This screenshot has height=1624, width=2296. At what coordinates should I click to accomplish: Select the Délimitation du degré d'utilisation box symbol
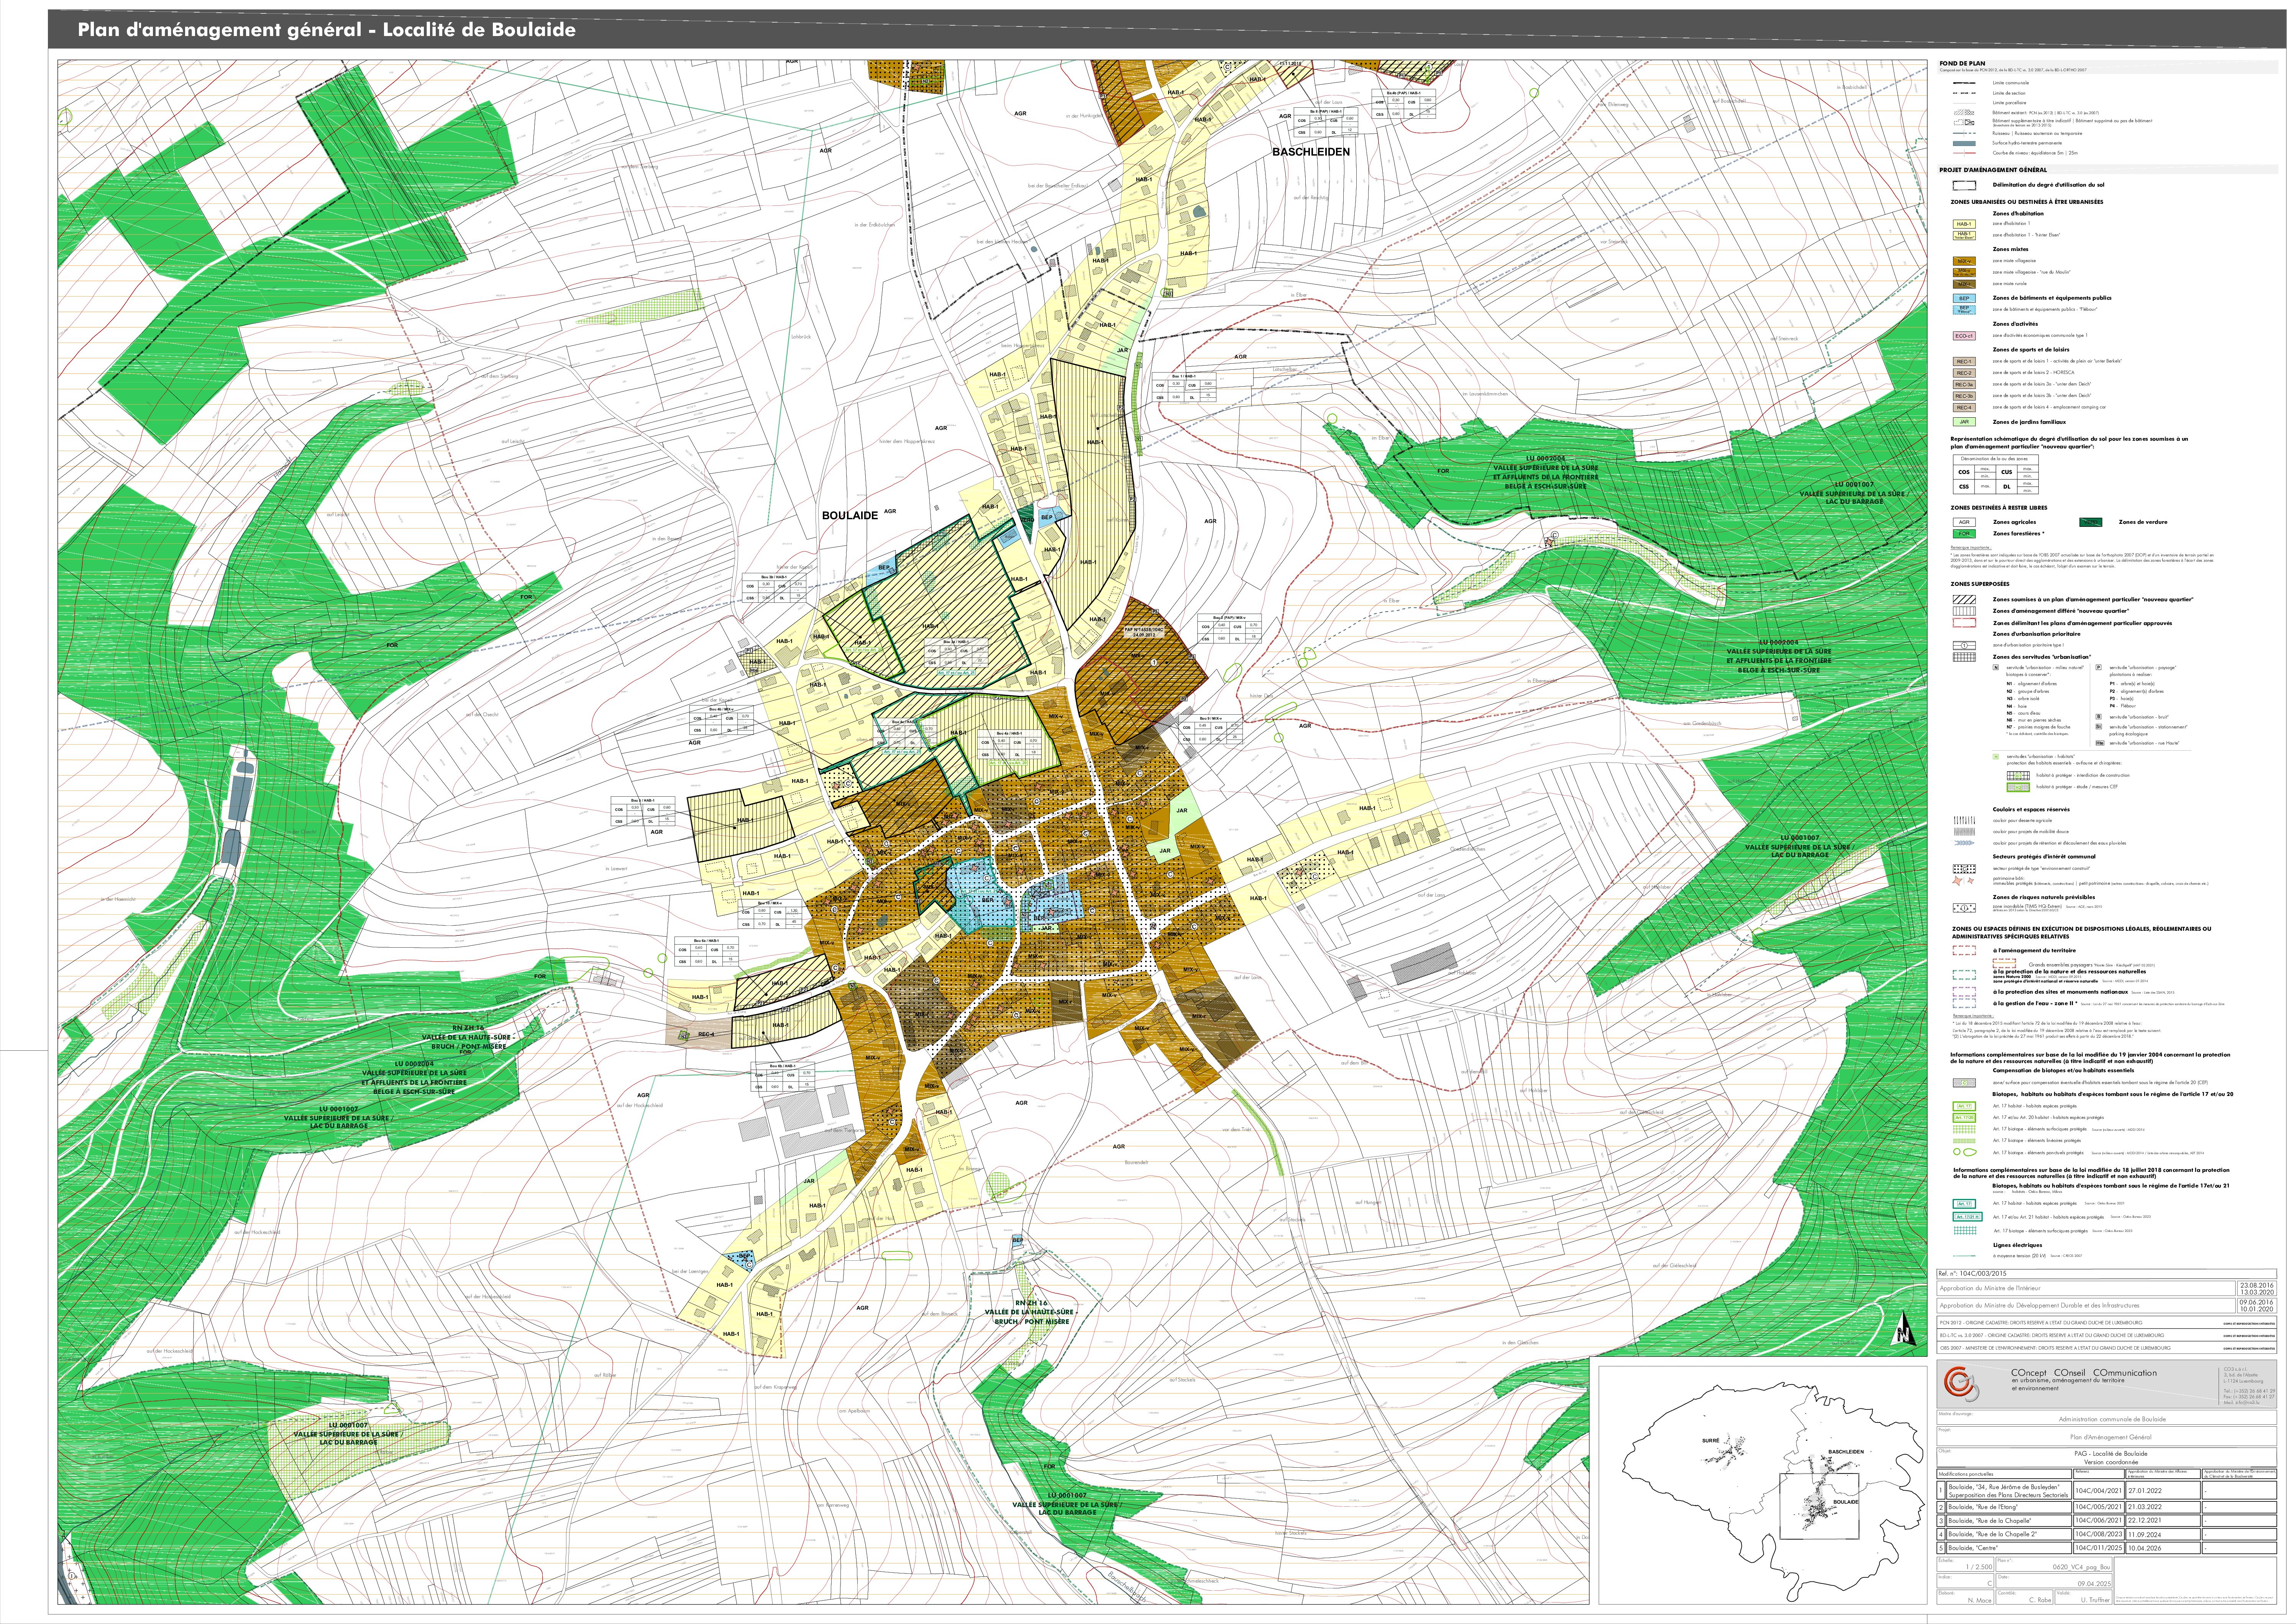(x=1964, y=185)
